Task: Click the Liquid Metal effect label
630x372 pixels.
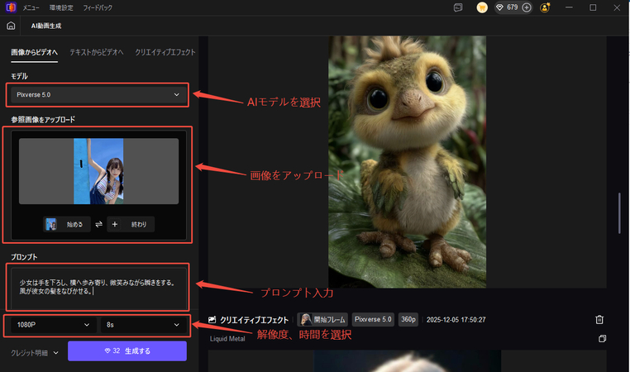Action: click(x=227, y=339)
